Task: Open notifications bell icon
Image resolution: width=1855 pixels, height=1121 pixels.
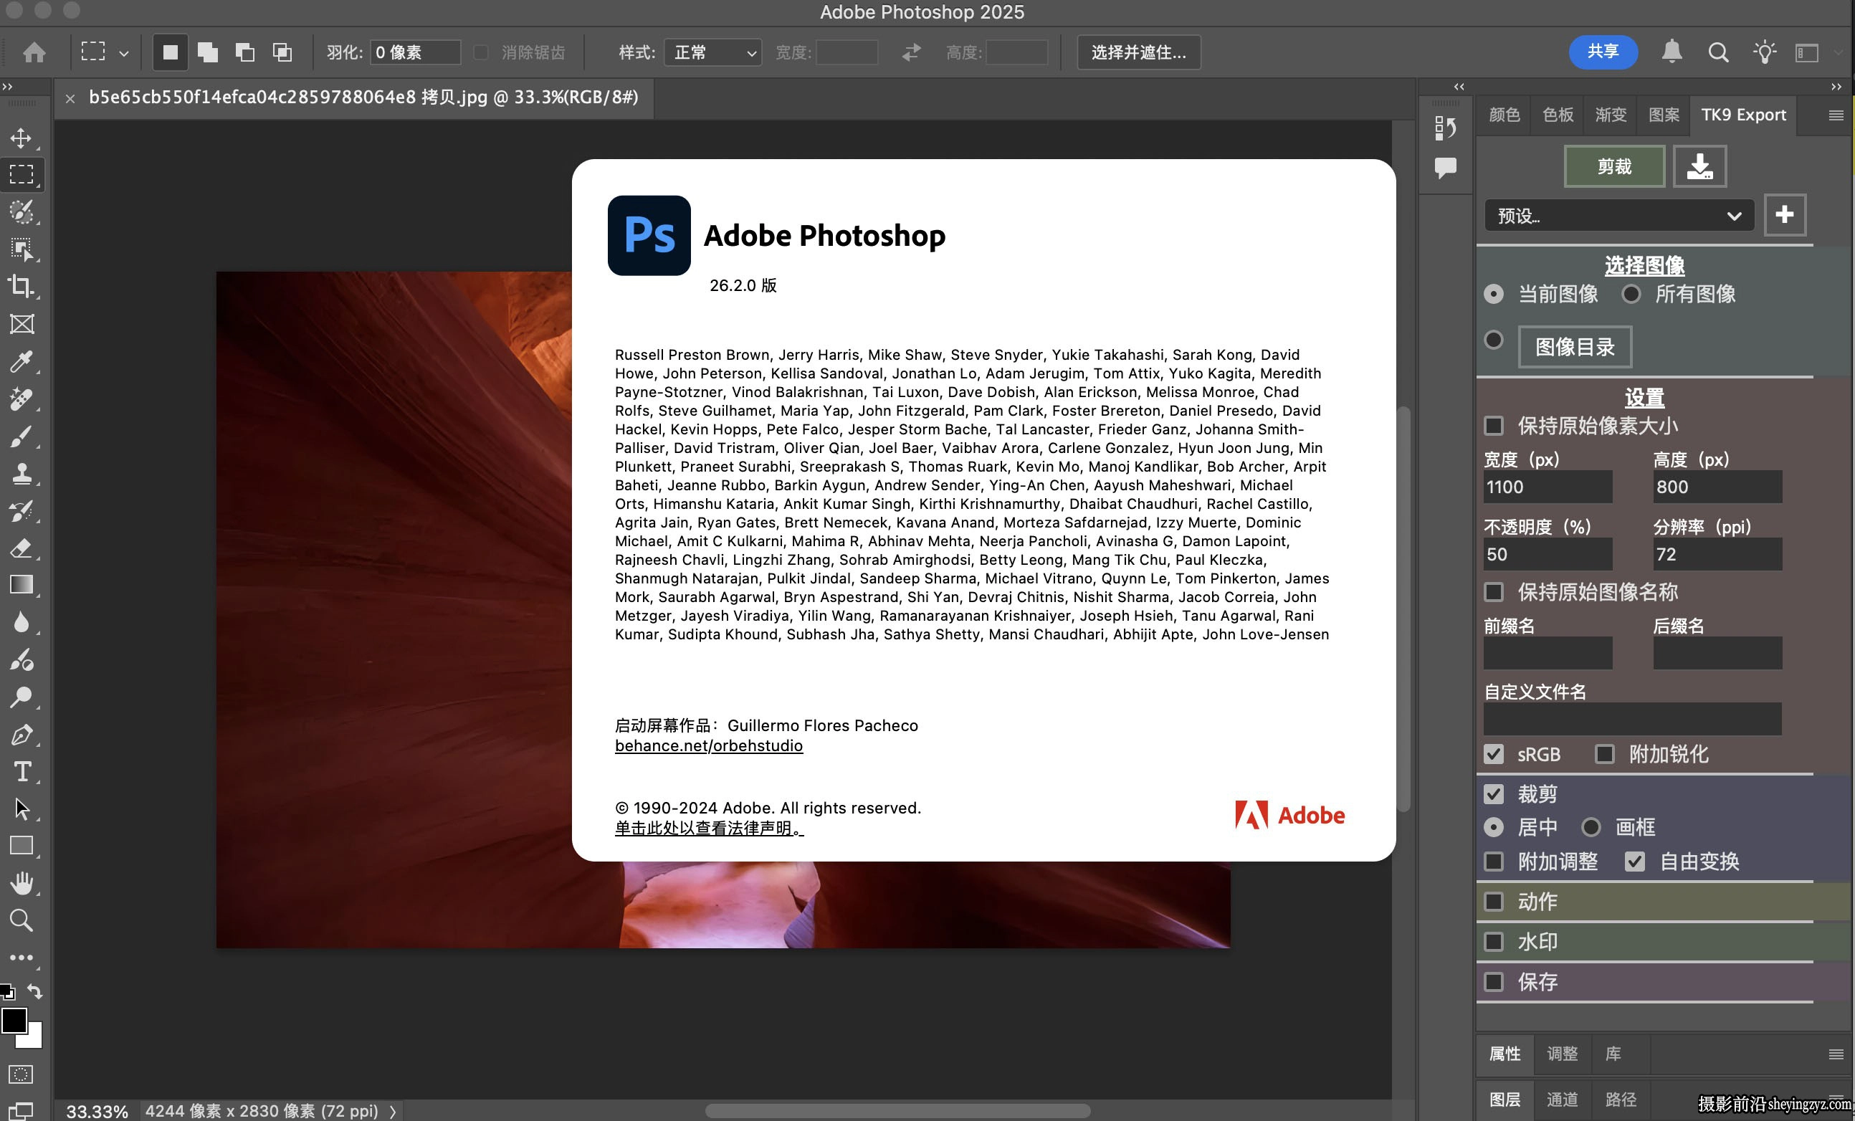Action: click(x=1672, y=52)
